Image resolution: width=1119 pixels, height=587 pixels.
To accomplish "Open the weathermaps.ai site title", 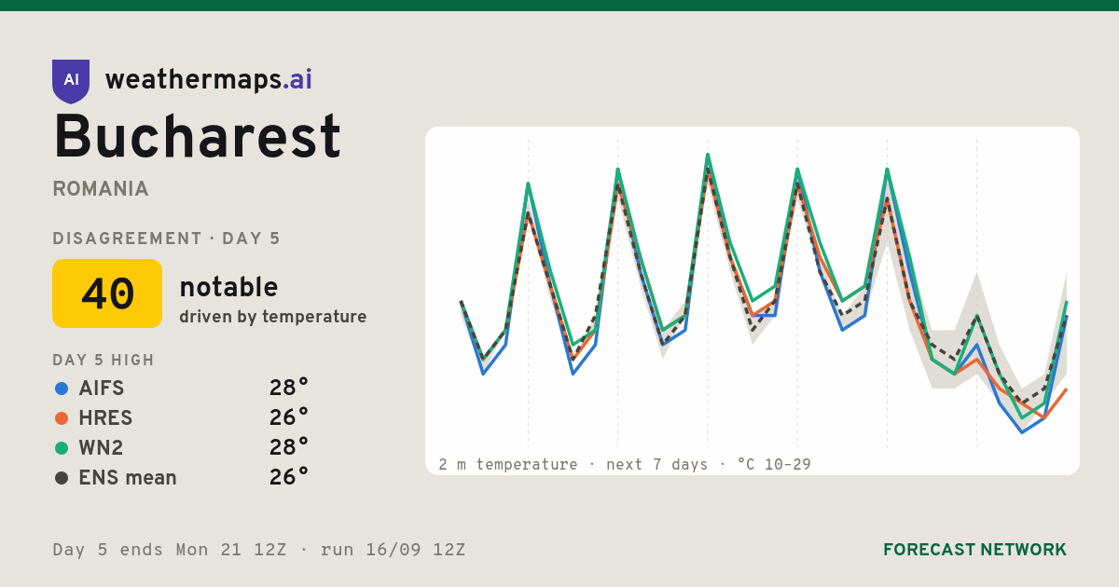I will click(209, 80).
